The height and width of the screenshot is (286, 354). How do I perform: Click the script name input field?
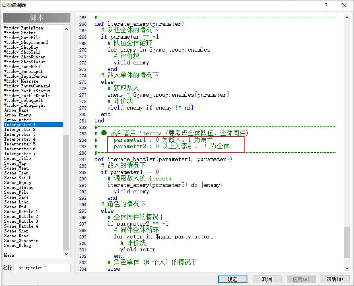click(x=43, y=268)
